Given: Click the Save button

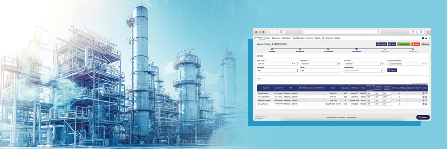Looking at the screenshot, I should (392, 44).
